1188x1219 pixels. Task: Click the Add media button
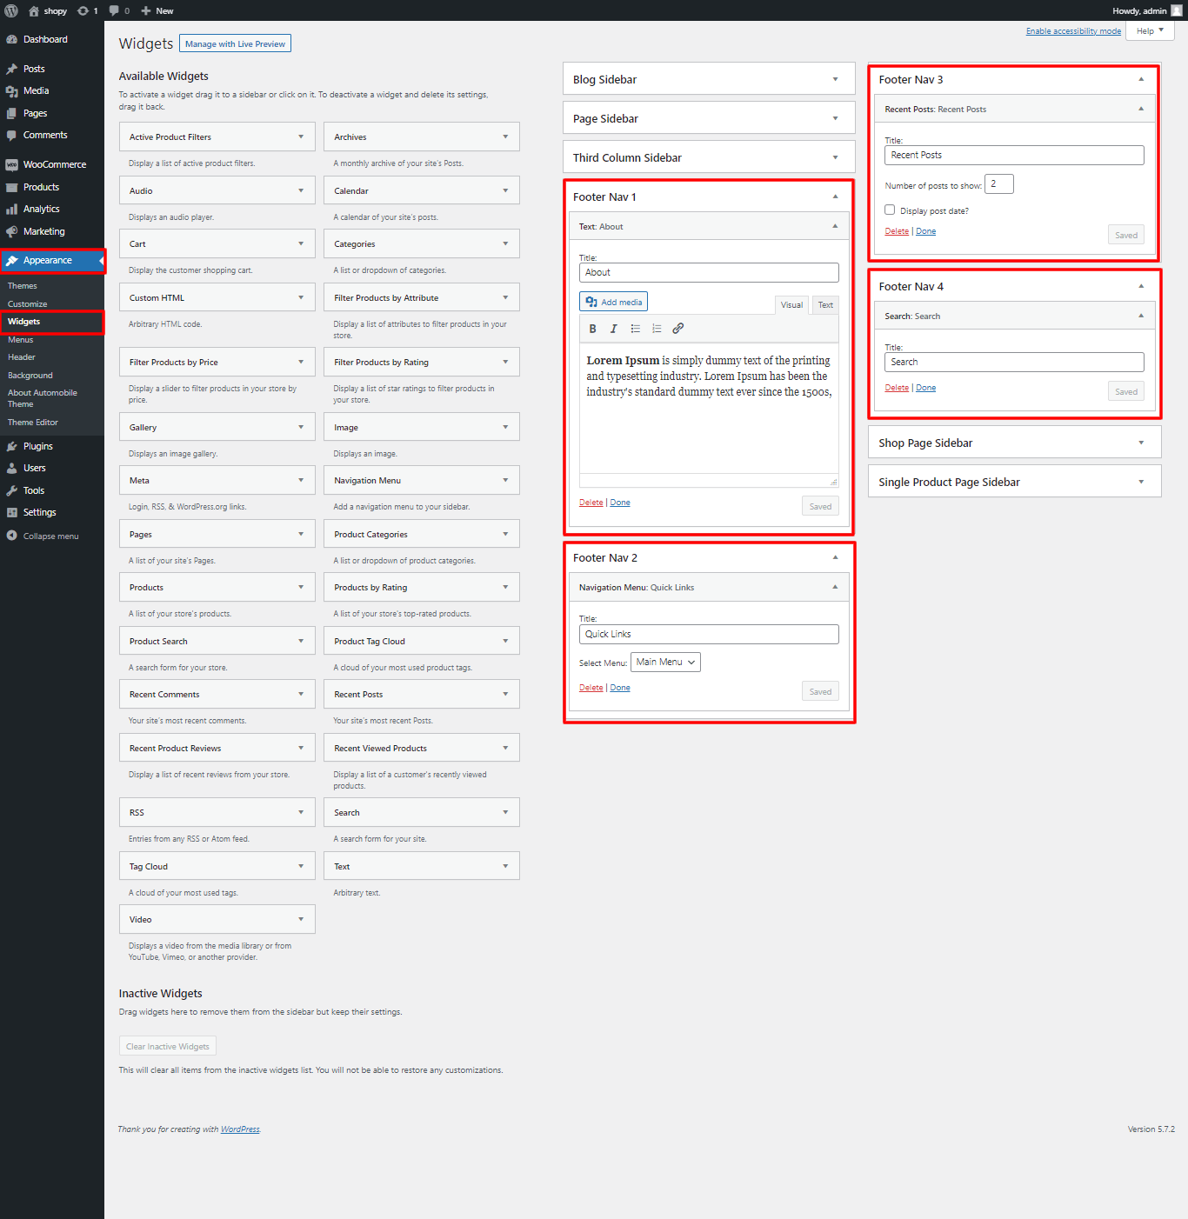tap(614, 302)
